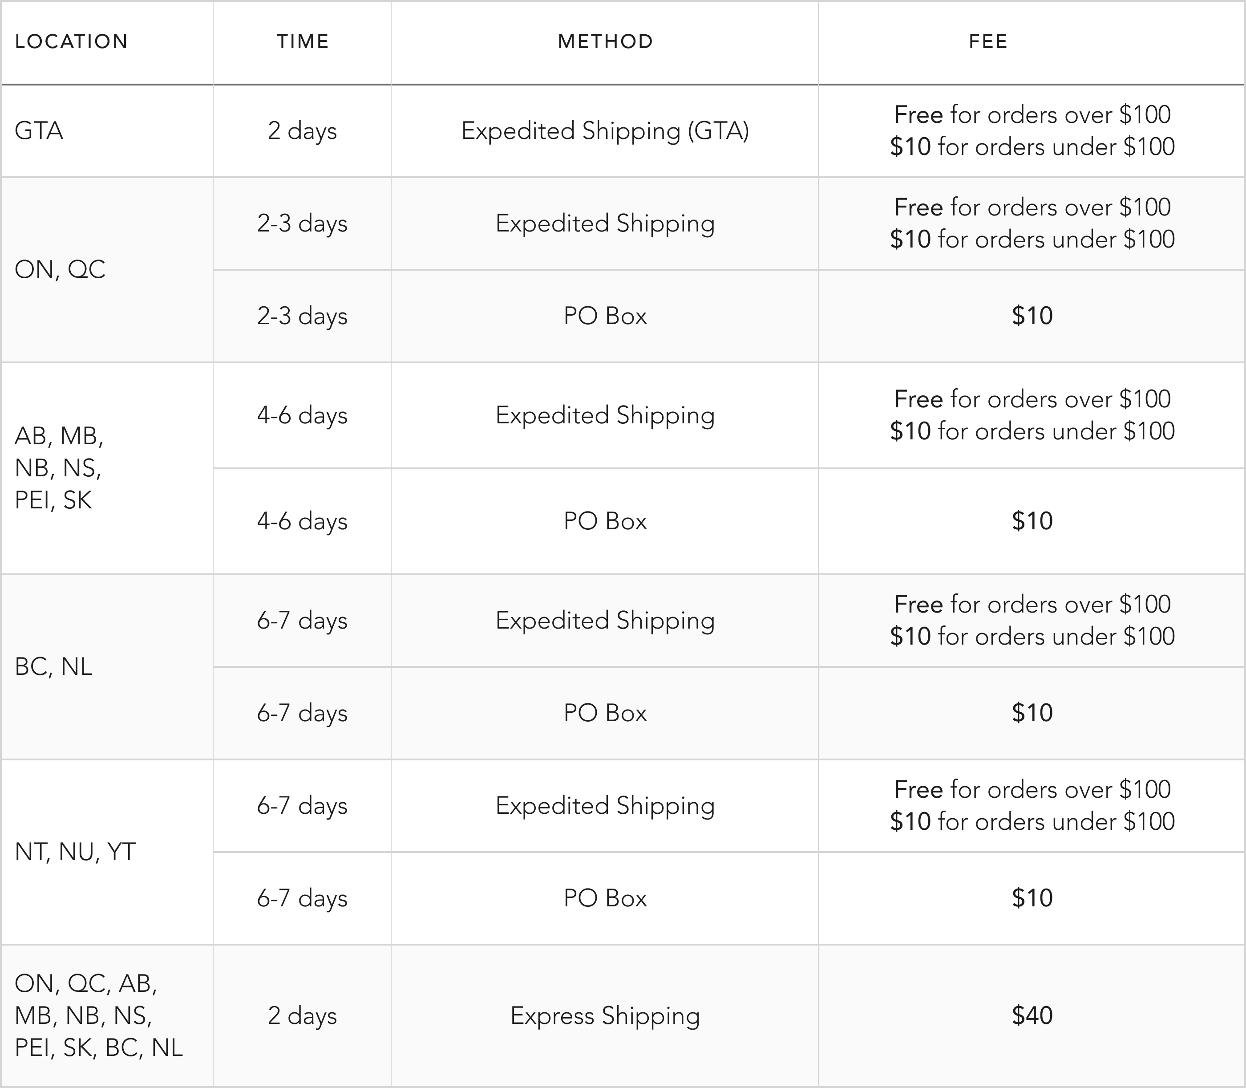Select the PO Box method for NT, NU, YT
Viewport: 1246px width, 1088px height.
coord(605,898)
